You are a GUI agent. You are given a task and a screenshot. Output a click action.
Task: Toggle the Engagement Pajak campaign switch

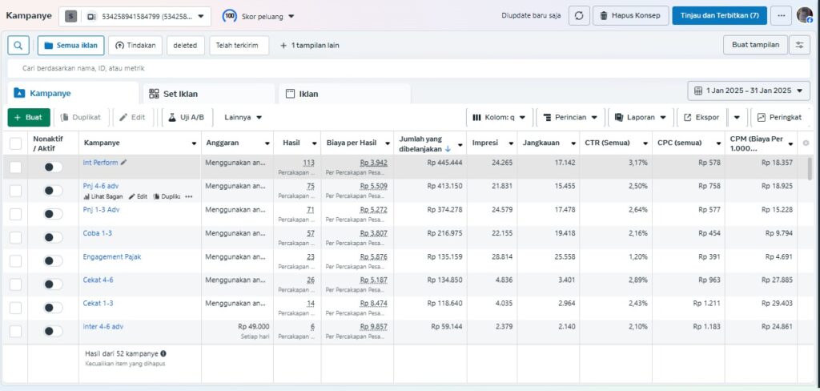tap(53, 260)
